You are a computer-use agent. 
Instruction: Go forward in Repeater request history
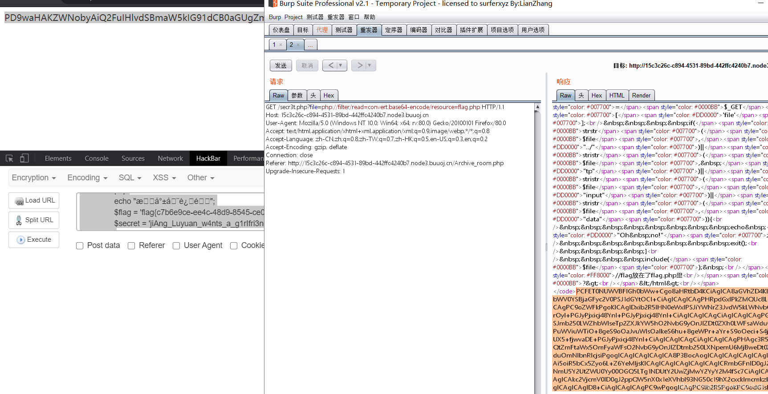pyautogui.click(x=360, y=65)
